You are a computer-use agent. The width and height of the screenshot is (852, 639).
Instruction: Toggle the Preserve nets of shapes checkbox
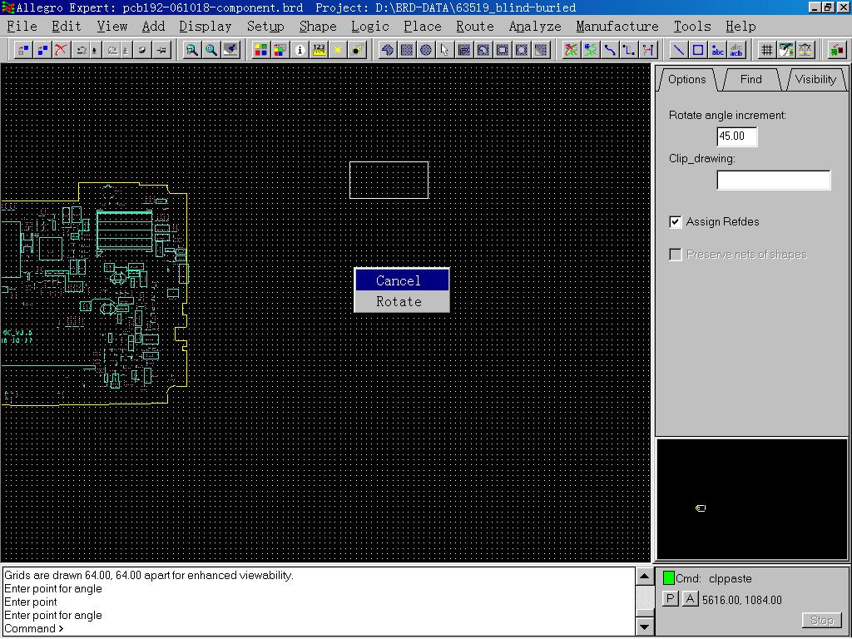pyautogui.click(x=676, y=255)
